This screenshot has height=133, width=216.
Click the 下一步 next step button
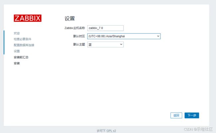pyautogui.click(x=192, y=115)
